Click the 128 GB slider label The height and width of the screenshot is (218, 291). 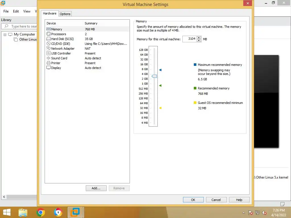(143, 50)
